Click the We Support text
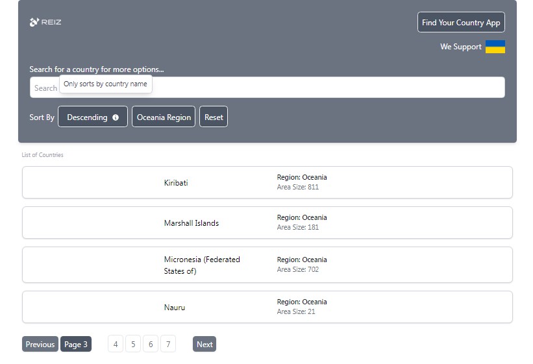 coord(460,47)
